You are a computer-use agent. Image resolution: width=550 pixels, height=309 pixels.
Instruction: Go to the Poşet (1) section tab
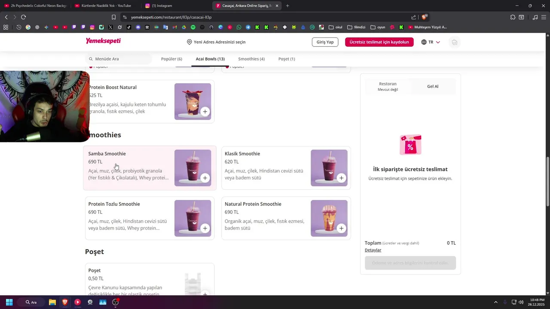point(287,59)
